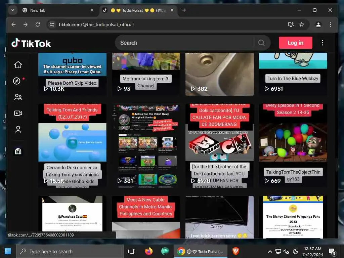Select the Chrome Todo Polsat taskbar button
344x258 pixels.
coord(201,251)
